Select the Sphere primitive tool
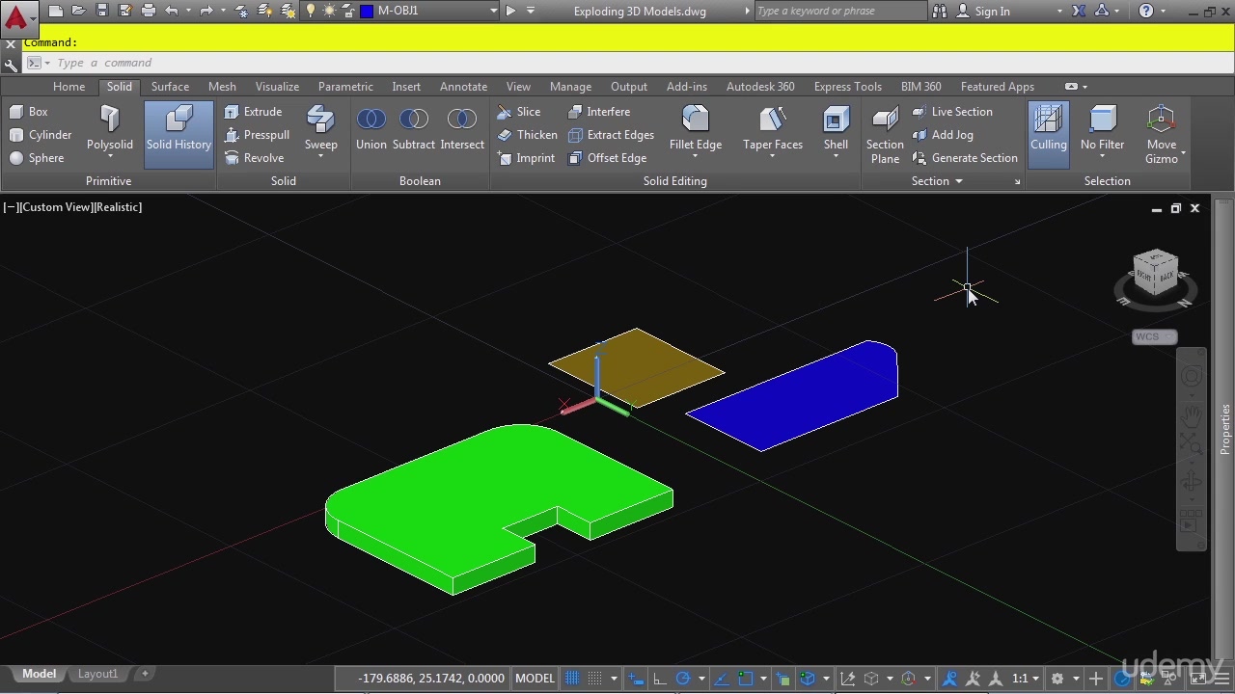The height and width of the screenshot is (694, 1235). click(x=37, y=158)
